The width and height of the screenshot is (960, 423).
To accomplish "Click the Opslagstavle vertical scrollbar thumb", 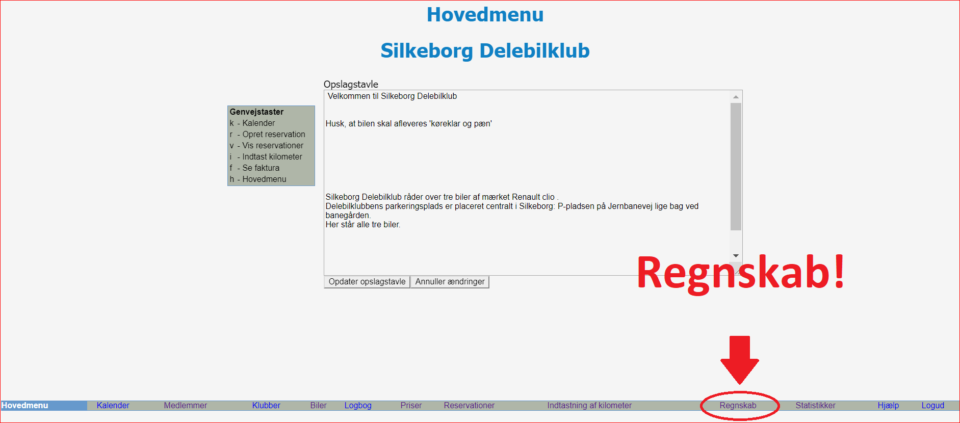I will (736, 167).
